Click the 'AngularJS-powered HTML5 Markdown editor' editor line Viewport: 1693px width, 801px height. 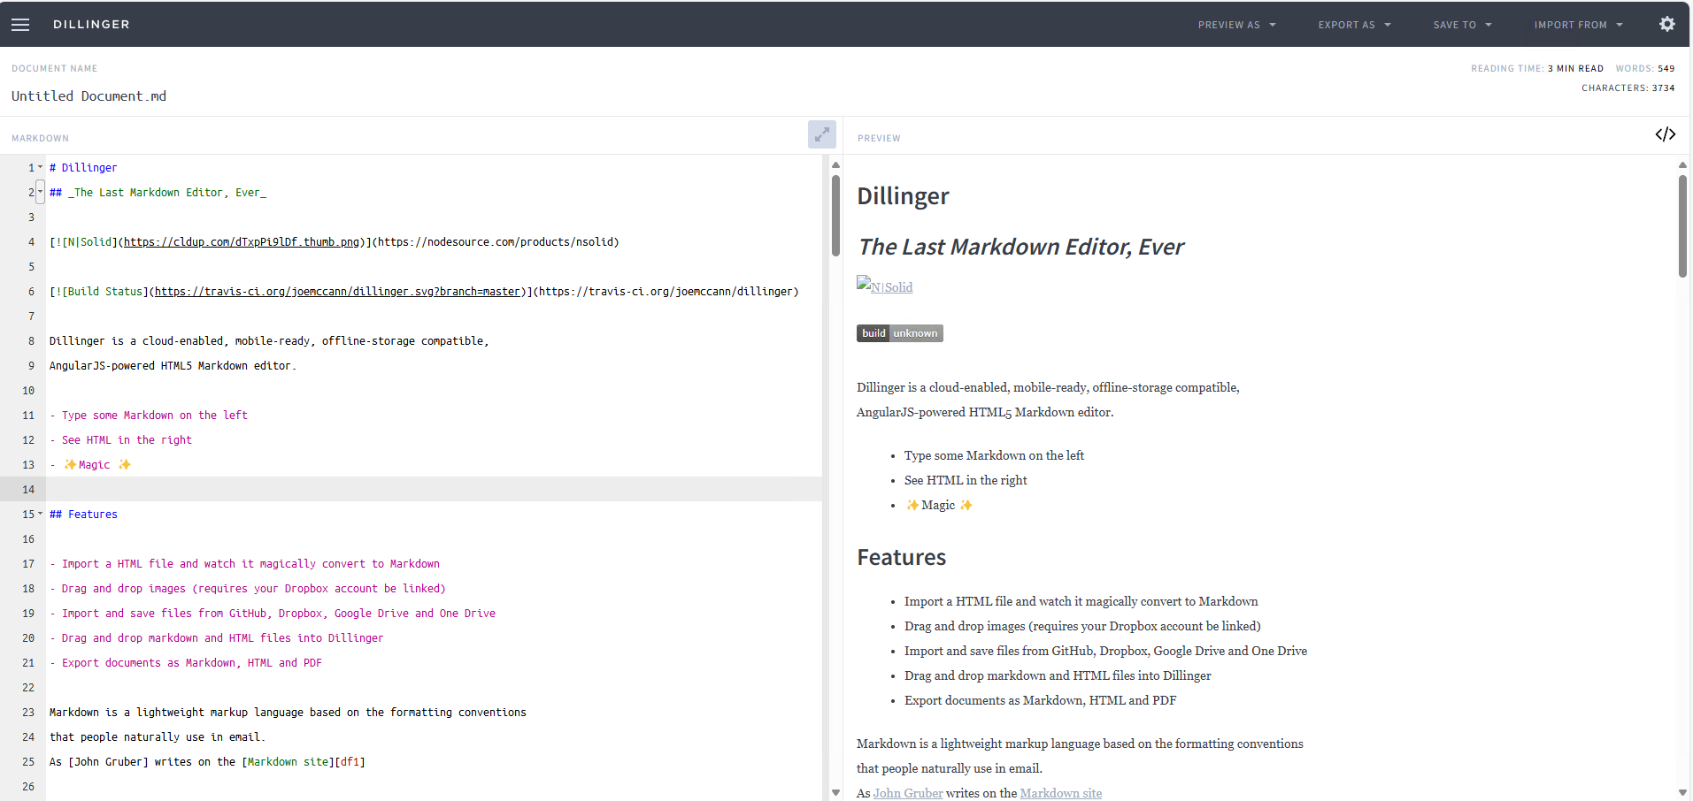click(x=173, y=365)
